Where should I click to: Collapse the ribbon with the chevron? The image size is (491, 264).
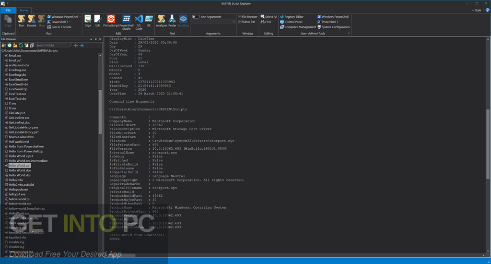(473, 10)
